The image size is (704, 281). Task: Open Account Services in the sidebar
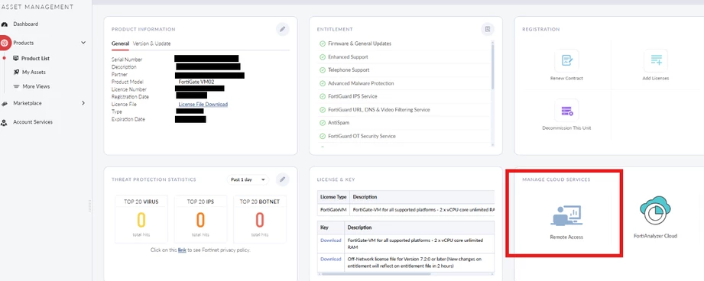pos(33,122)
